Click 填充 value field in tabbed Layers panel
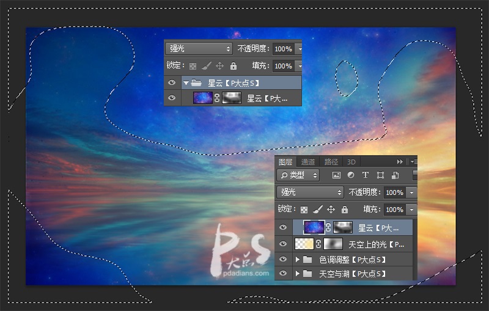The height and width of the screenshot is (311, 489). tap(395, 210)
